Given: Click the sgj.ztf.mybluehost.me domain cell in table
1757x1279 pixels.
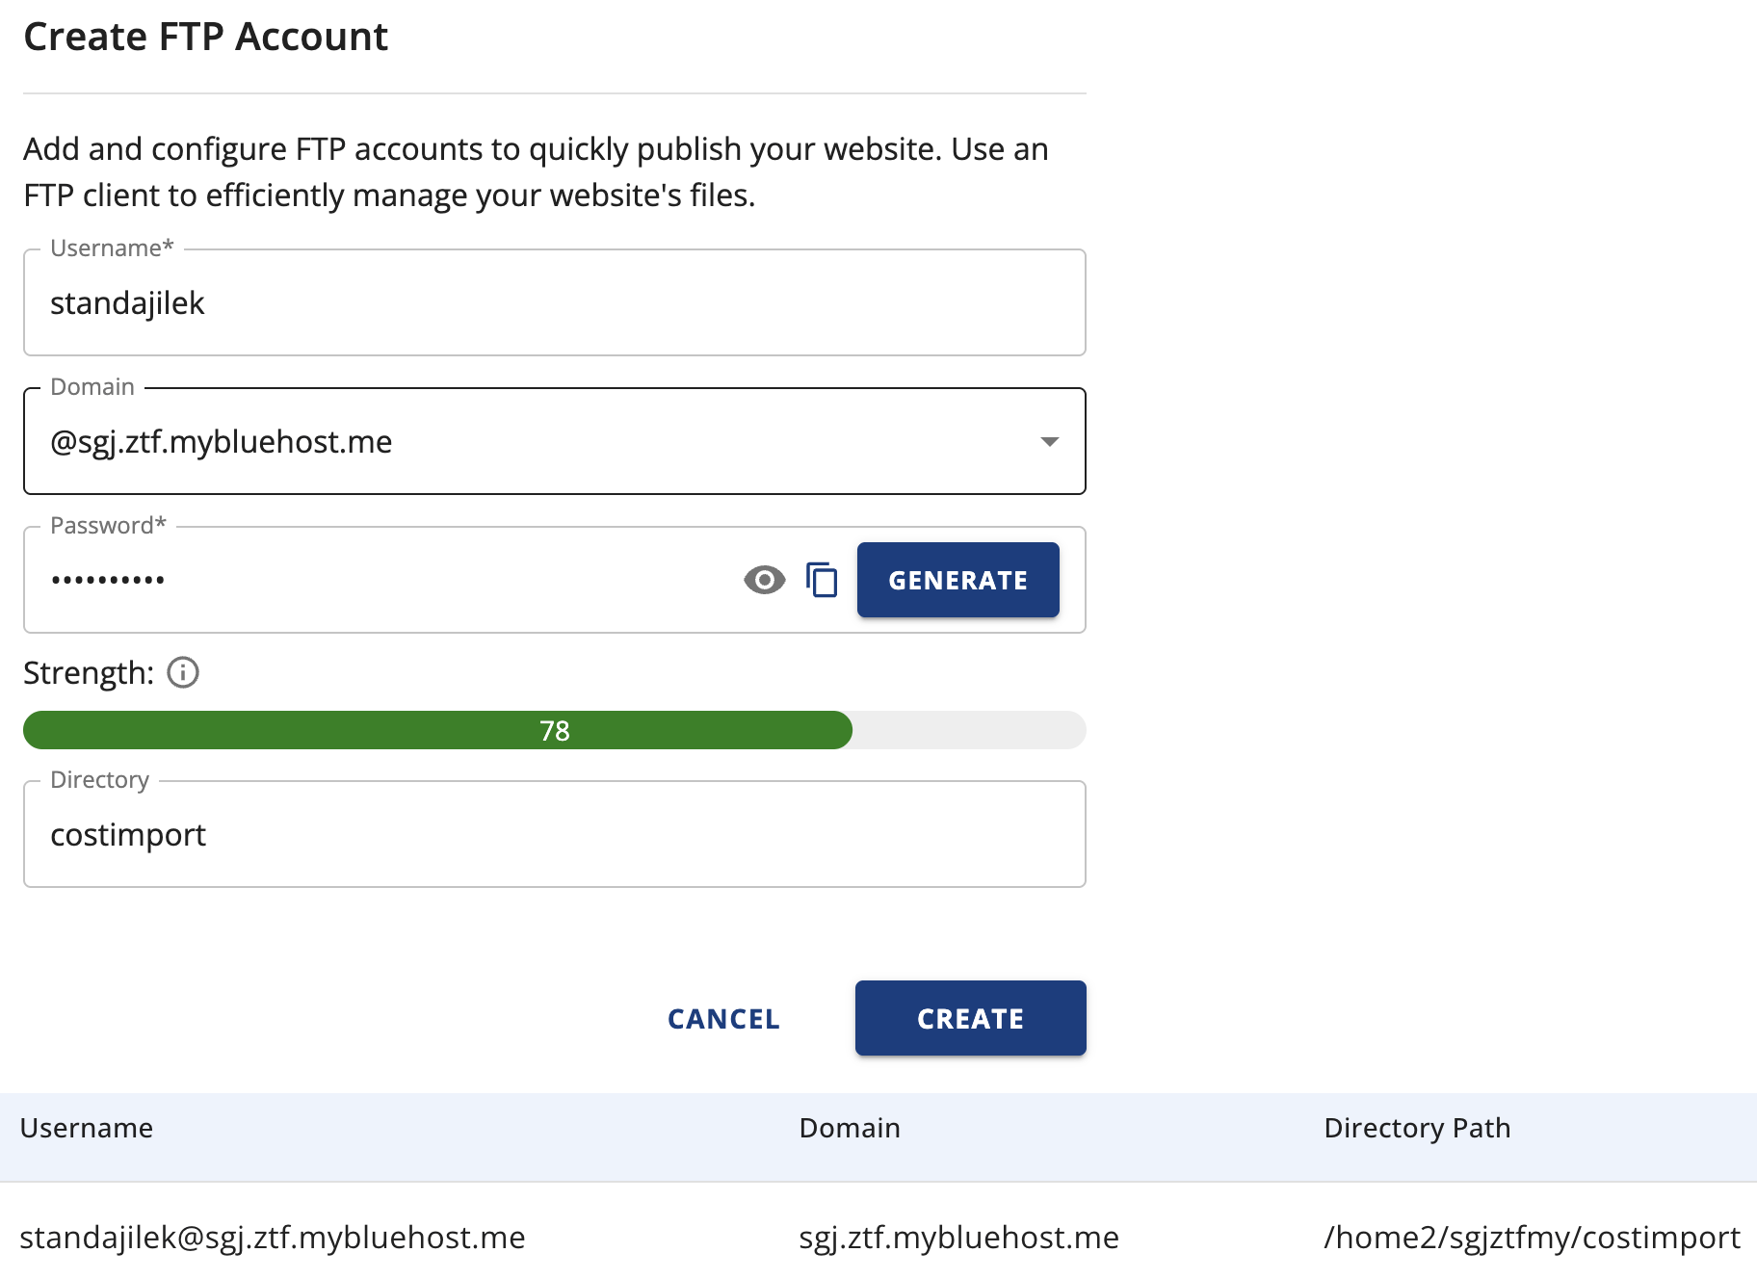Looking at the screenshot, I should pyautogui.click(x=958, y=1238).
